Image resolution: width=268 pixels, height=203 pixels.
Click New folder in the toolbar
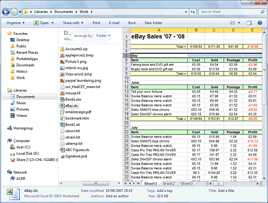tap(154, 23)
